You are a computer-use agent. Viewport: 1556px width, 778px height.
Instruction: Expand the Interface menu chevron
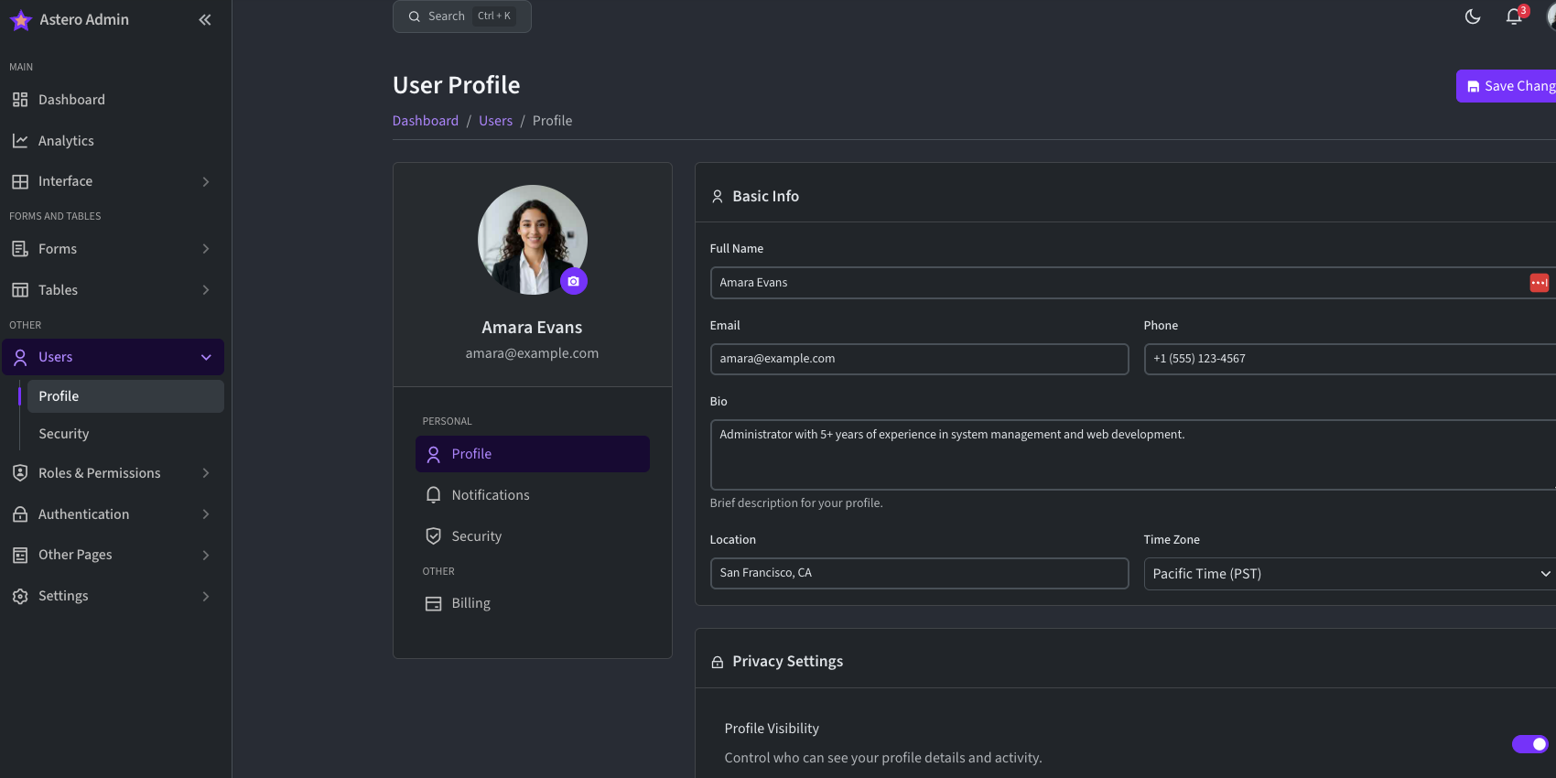(206, 181)
